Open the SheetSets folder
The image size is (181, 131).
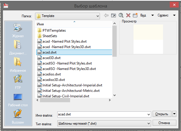click(47, 36)
